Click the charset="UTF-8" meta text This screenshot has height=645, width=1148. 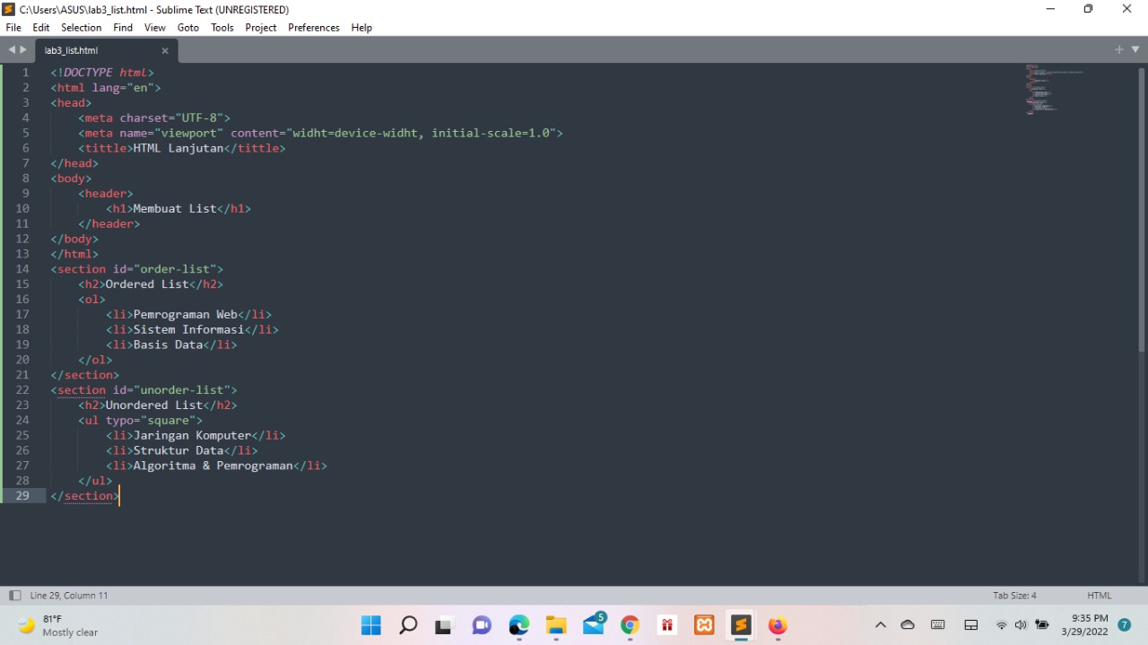pyautogui.click(x=172, y=118)
